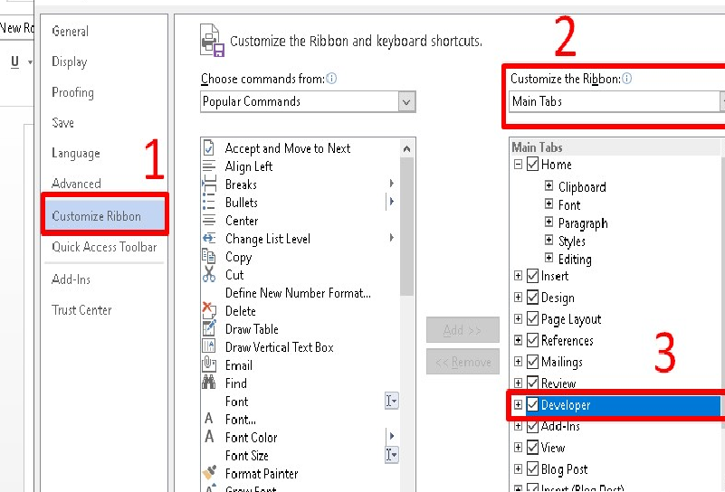Expand the Paragraph group node
The height and width of the screenshot is (492, 725).
tap(549, 222)
